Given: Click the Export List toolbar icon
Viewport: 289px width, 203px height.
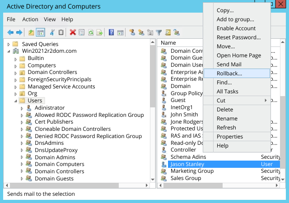Looking at the screenshot, I should 99,32.
